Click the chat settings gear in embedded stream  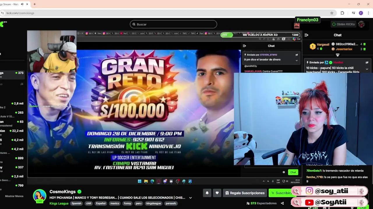click(284, 172)
